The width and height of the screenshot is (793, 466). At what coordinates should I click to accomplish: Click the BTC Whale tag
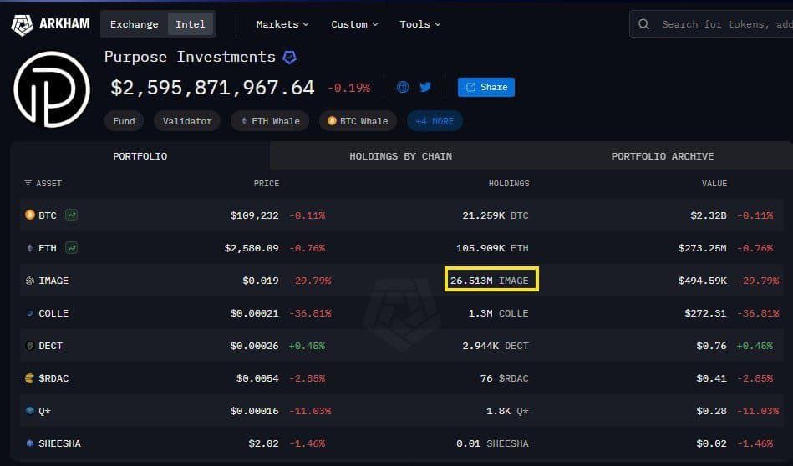[358, 121]
